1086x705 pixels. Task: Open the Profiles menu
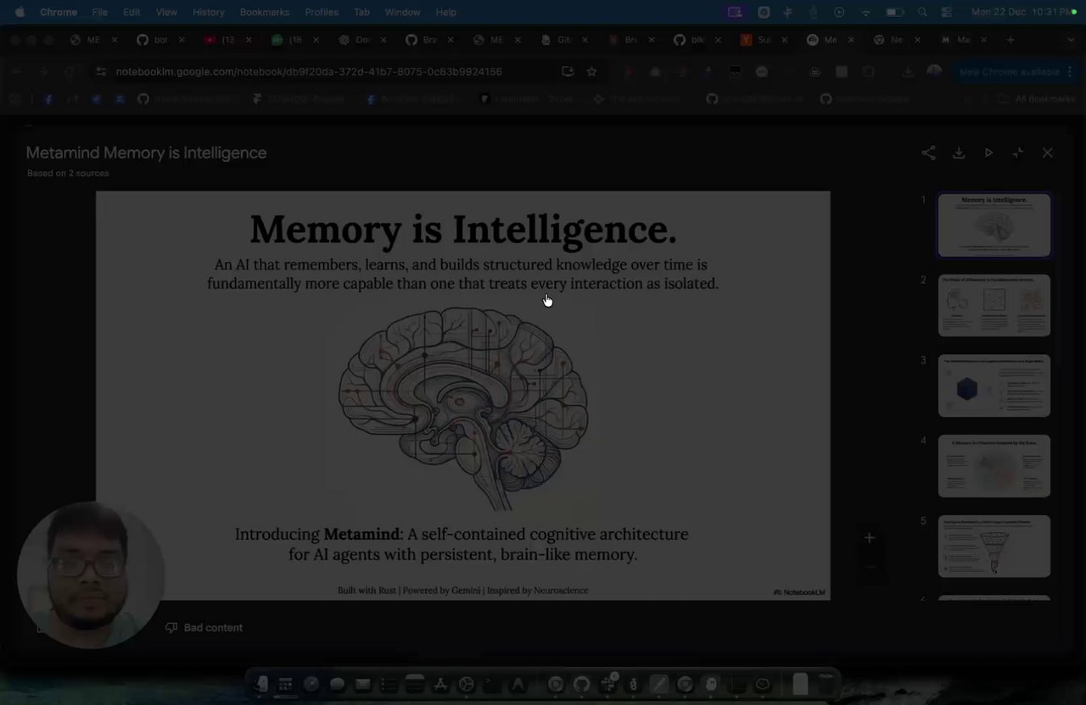pos(322,12)
